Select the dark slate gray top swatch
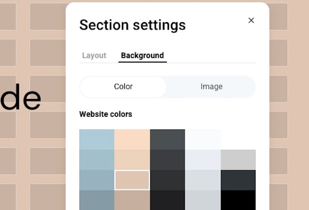 coord(167,139)
